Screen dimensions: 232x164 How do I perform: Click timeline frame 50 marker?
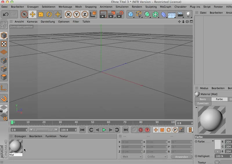coord(93,122)
